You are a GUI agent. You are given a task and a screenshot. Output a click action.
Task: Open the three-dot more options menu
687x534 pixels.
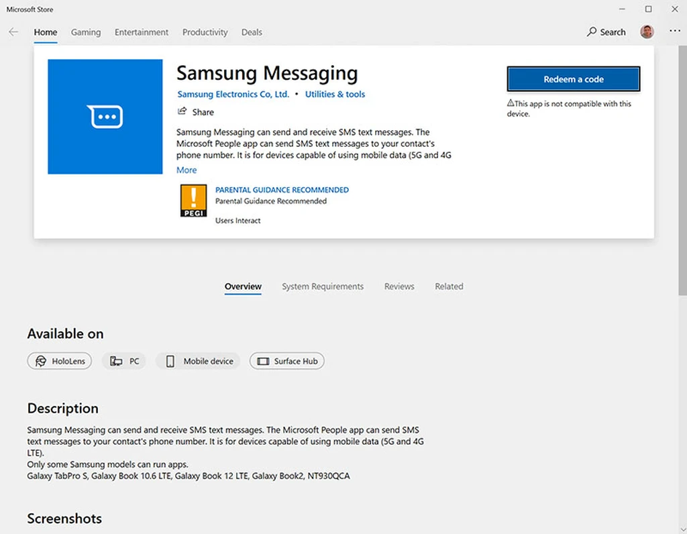coord(675,31)
